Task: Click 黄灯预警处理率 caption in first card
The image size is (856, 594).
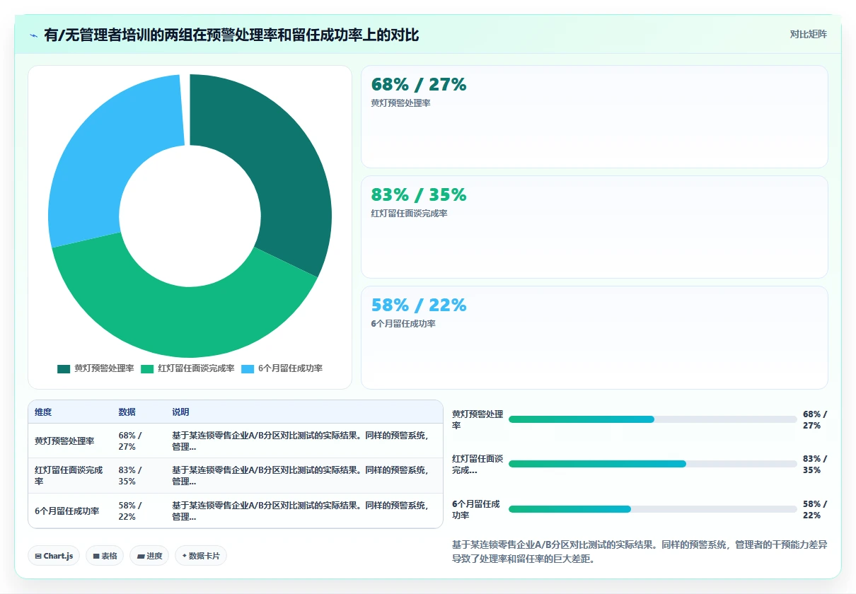Action: point(400,103)
